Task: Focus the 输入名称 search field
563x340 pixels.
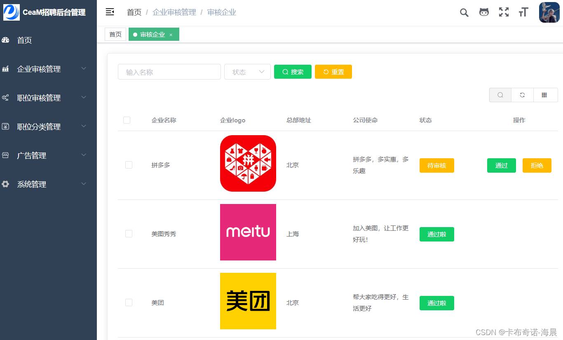Action: point(169,72)
